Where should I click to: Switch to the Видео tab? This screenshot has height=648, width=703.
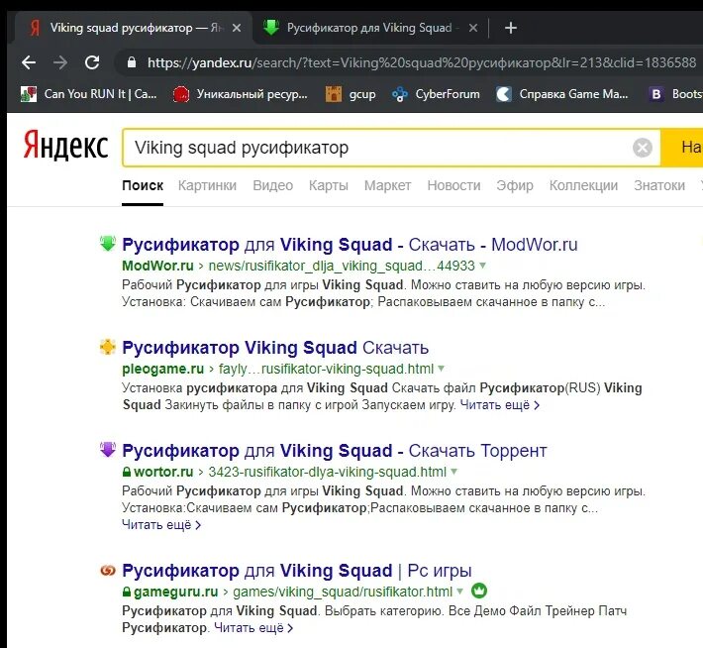click(x=272, y=185)
